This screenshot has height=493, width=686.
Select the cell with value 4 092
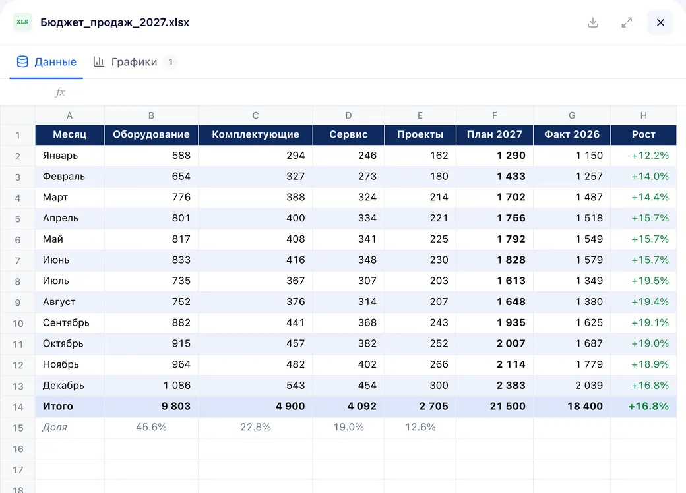click(x=349, y=407)
